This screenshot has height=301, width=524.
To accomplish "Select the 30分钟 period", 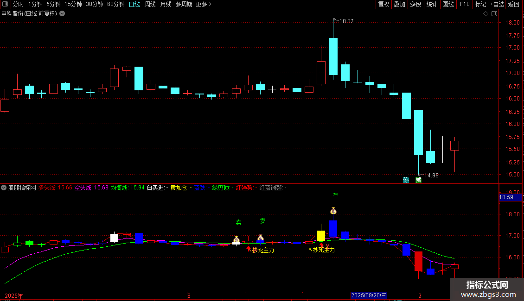I will tap(95, 4).
